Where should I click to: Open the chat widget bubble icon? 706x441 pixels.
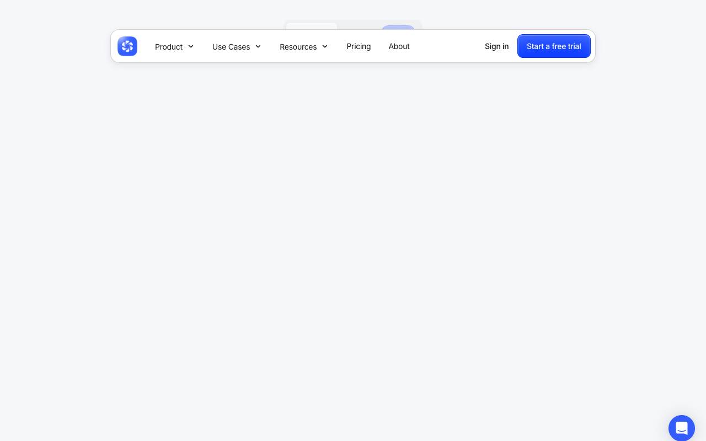[x=682, y=428]
